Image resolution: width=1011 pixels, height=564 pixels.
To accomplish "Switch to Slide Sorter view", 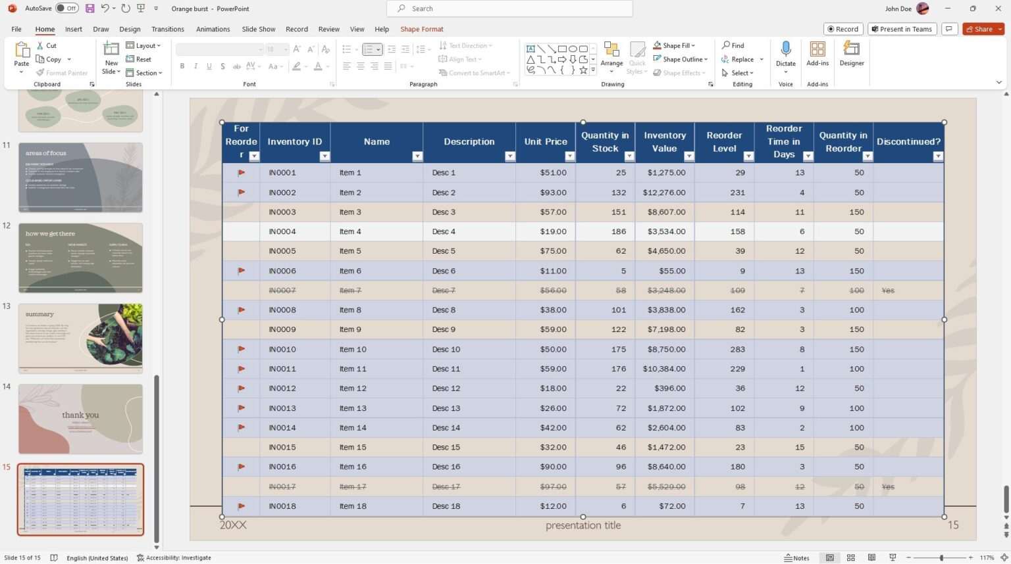I will pyautogui.click(x=850, y=557).
